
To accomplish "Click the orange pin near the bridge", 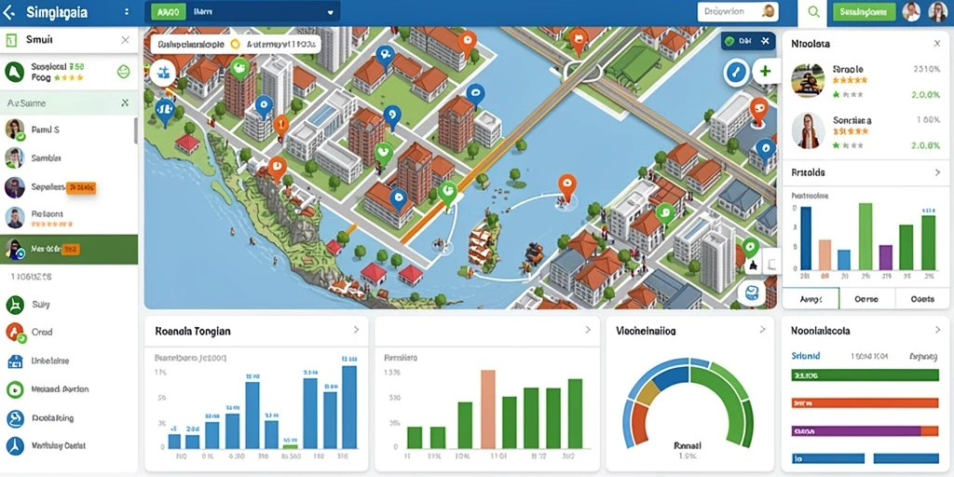I will 579,40.
